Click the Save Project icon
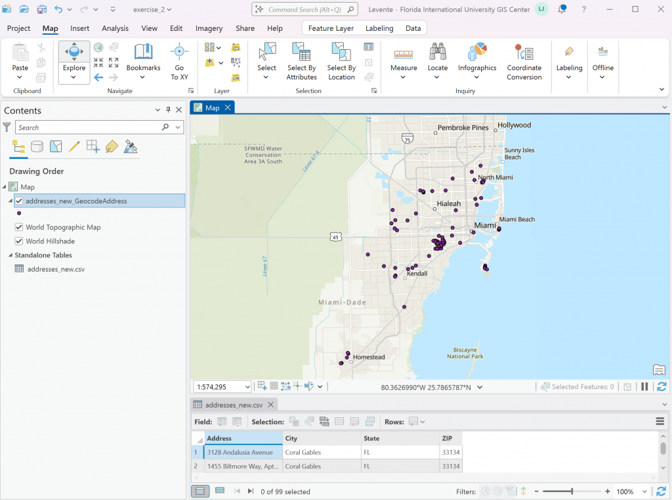The width and height of the screenshot is (672, 500). pyautogui.click(x=41, y=9)
